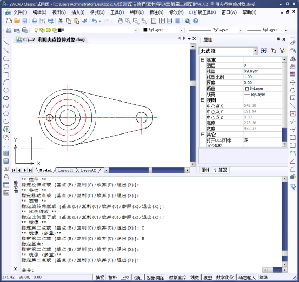Click the Help question mark icon
Screen dimensions: 299x282
coord(196,21)
